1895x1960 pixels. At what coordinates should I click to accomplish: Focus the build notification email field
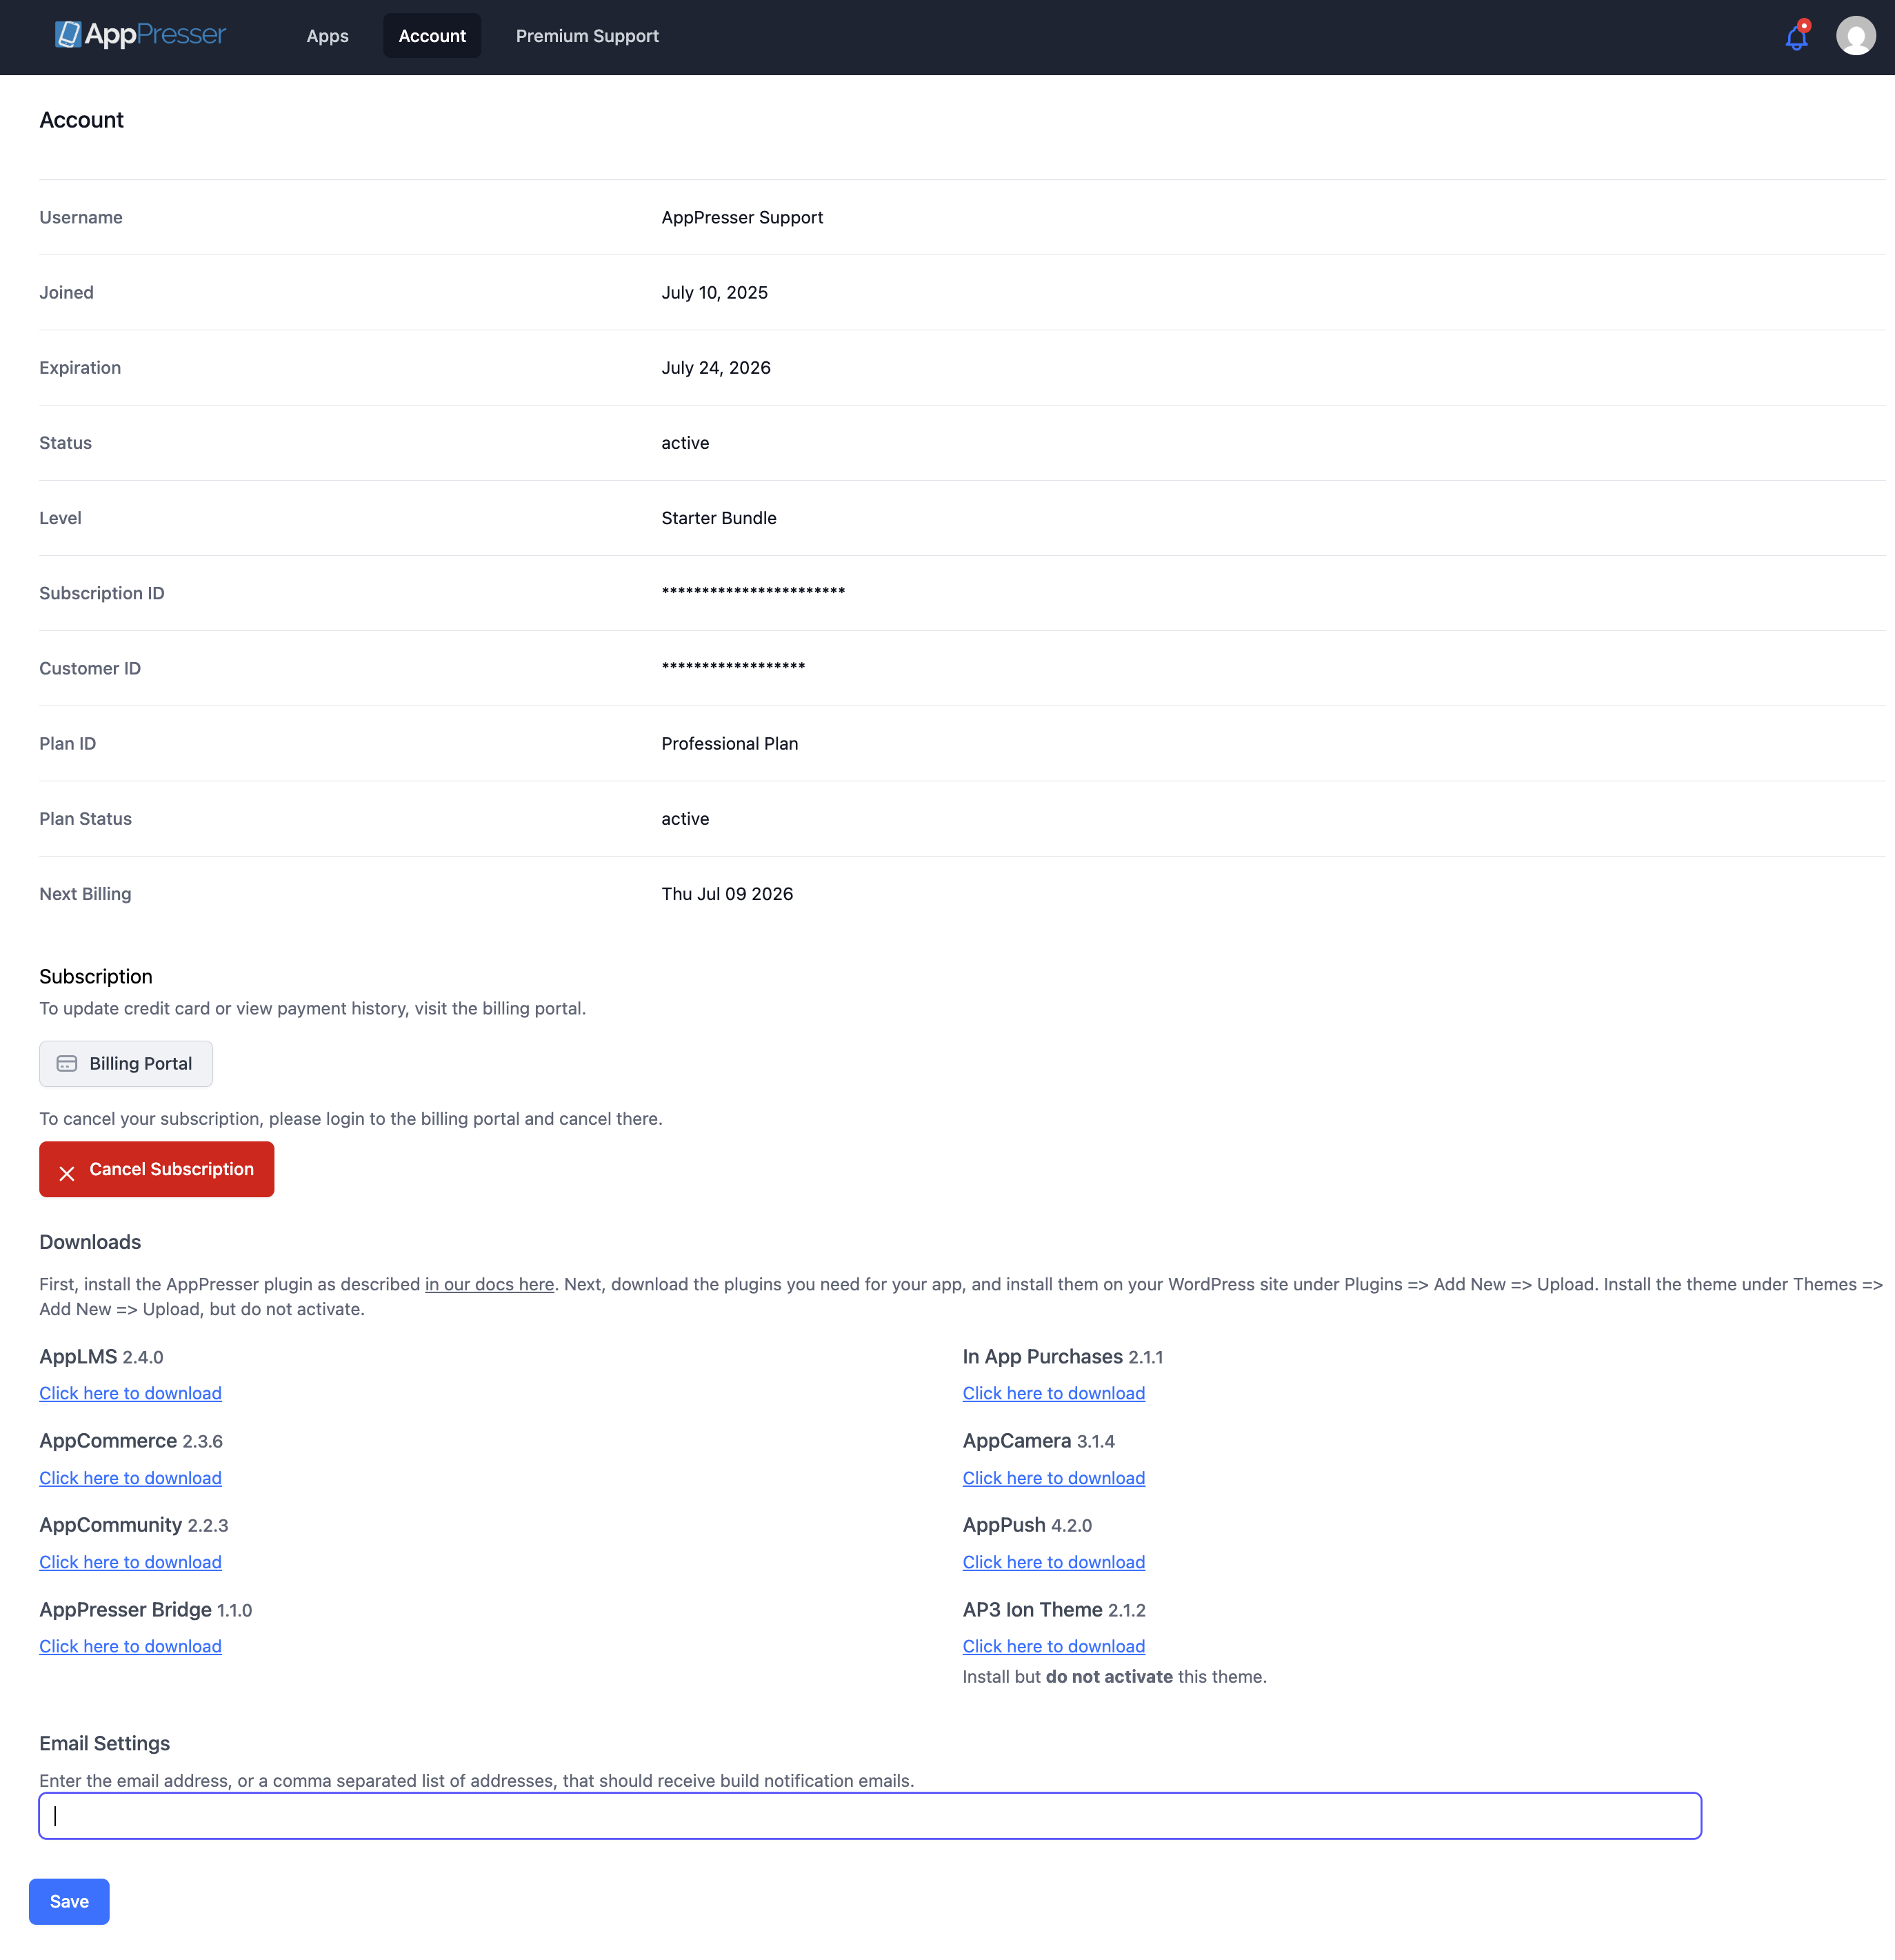869,1816
